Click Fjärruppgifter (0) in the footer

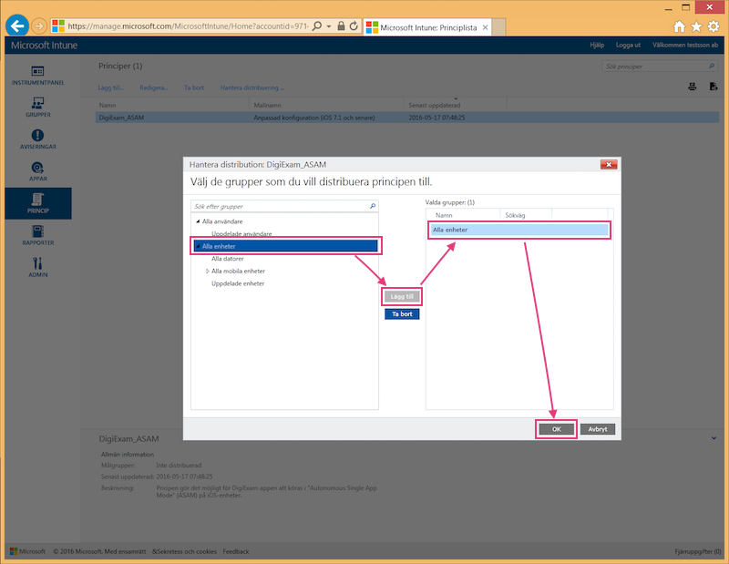pyautogui.click(x=698, y=551)
